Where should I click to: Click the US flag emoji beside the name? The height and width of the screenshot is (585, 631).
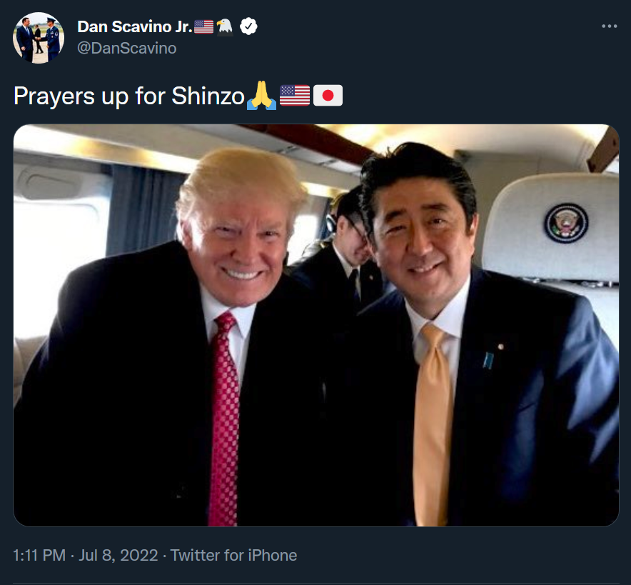[203, 27]
